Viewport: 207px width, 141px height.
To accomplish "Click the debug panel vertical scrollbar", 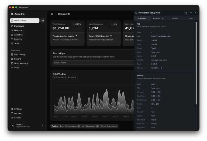I will point(196,63).
